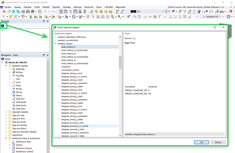Expand member_definable_stiffnesses node
Image resolution: width=235 pixels, height=153 pixels.
tap(55, 37)
